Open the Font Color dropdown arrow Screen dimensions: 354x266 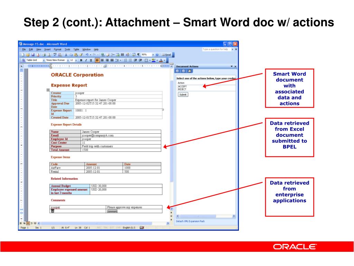click(x=164, y=60)
